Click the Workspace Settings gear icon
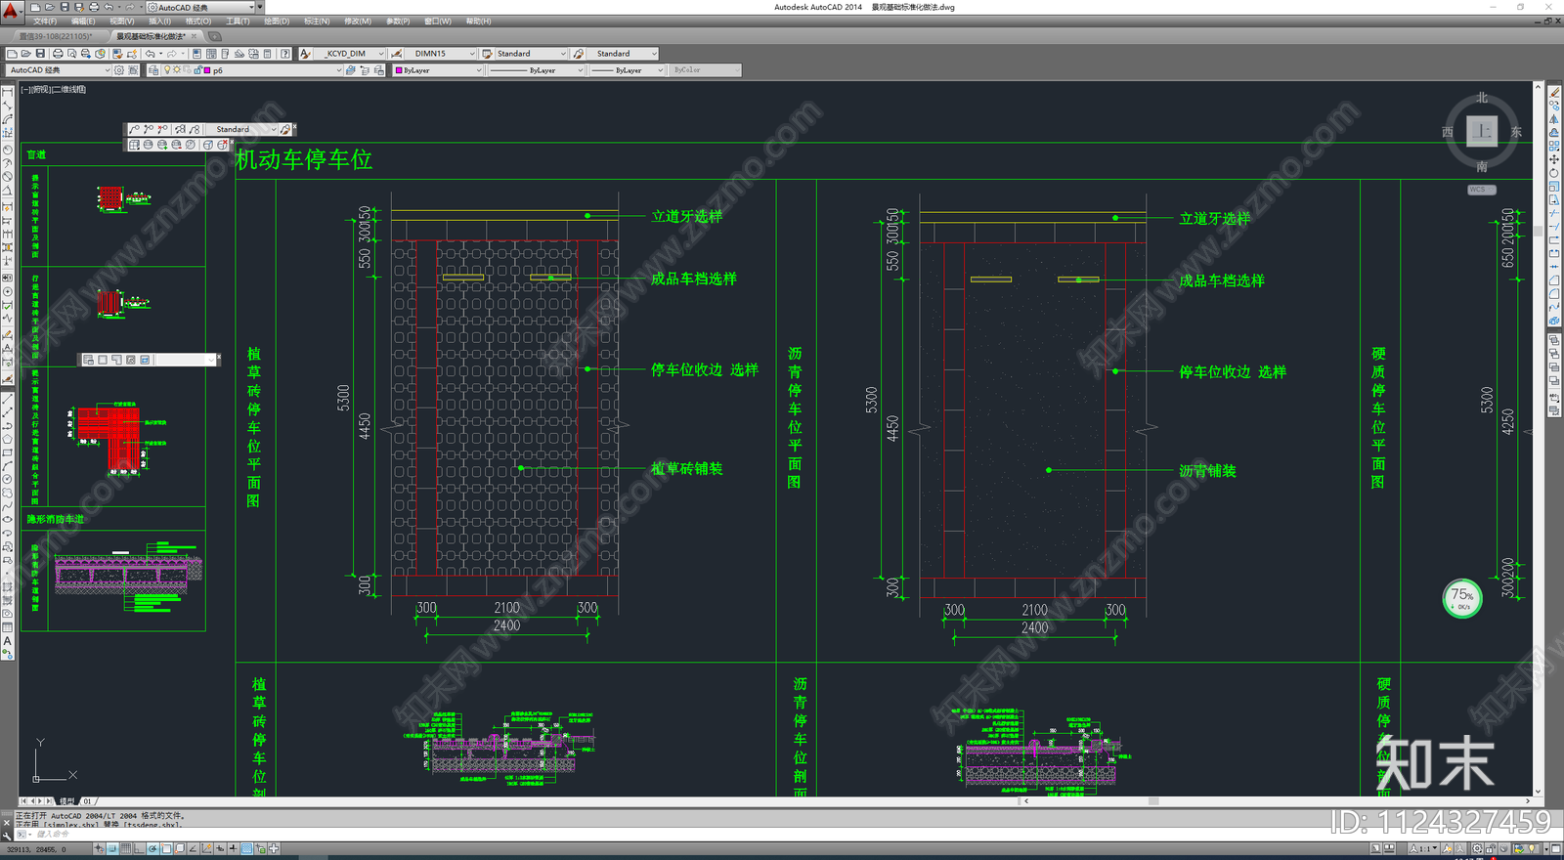This screenshot has width=1564, height=860. (119, 70)
